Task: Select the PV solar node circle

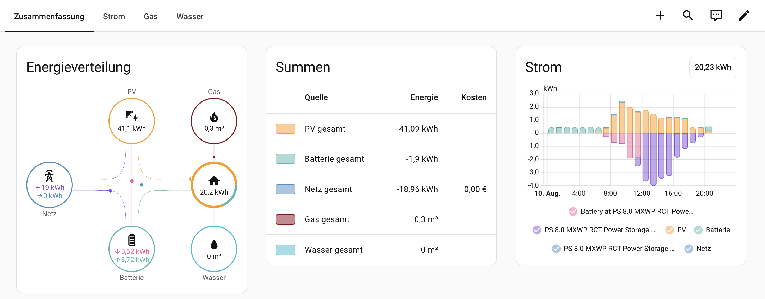Action: [131, 121]
